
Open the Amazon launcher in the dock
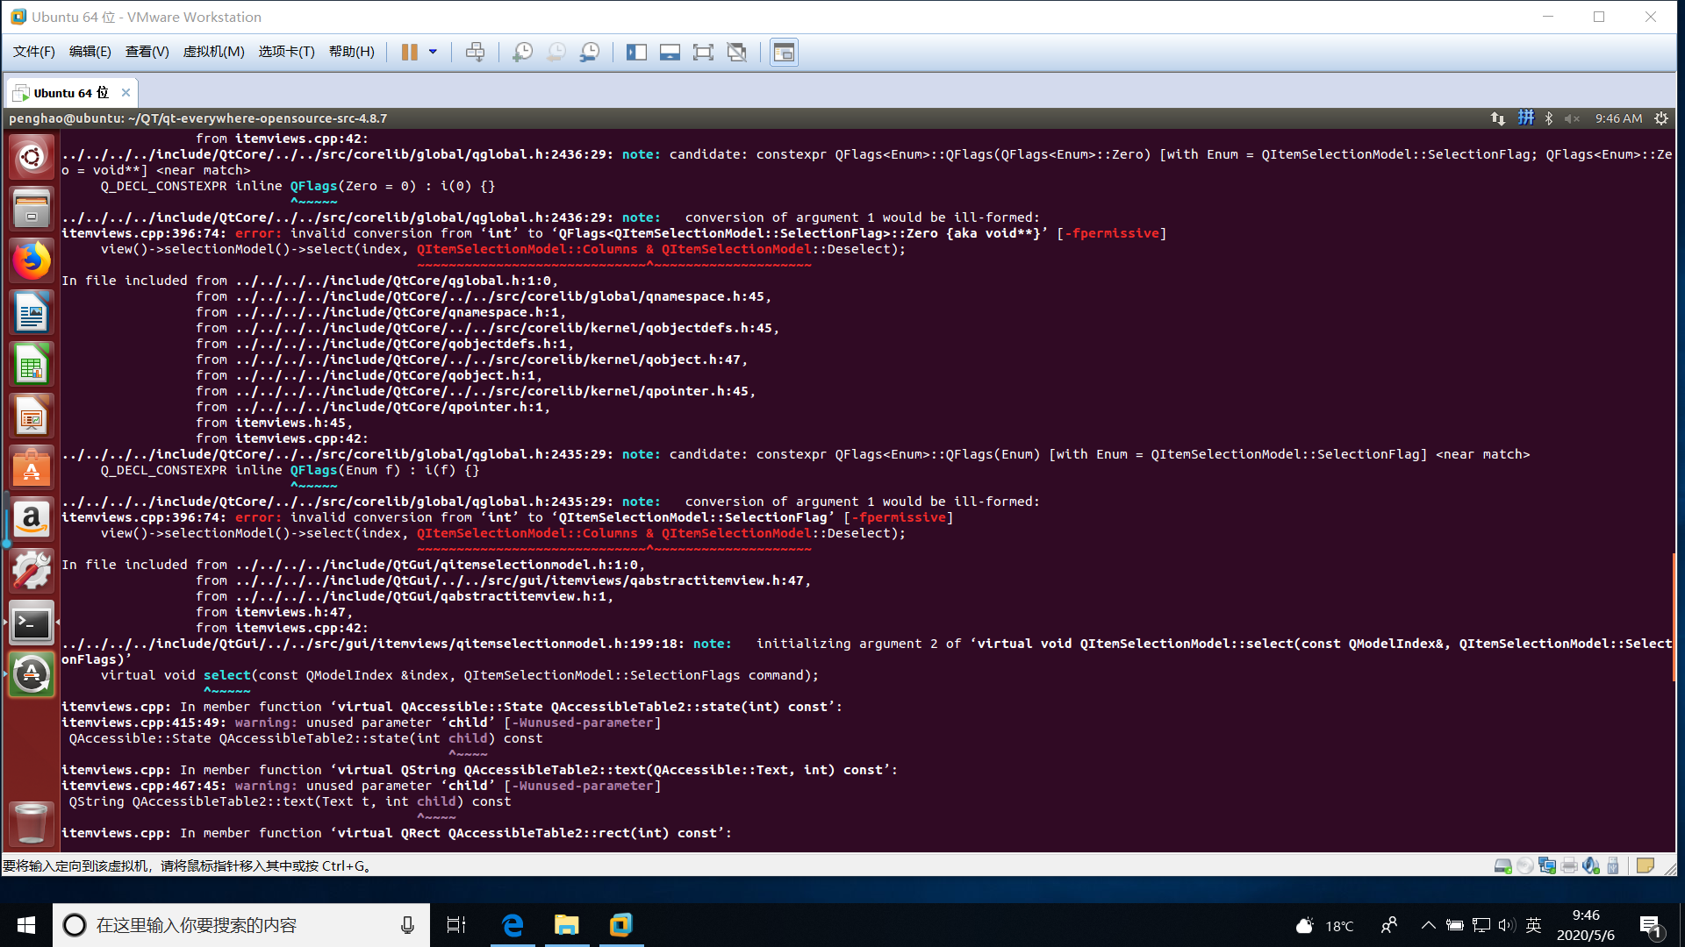pyautogui.click(x=32, y=518)
